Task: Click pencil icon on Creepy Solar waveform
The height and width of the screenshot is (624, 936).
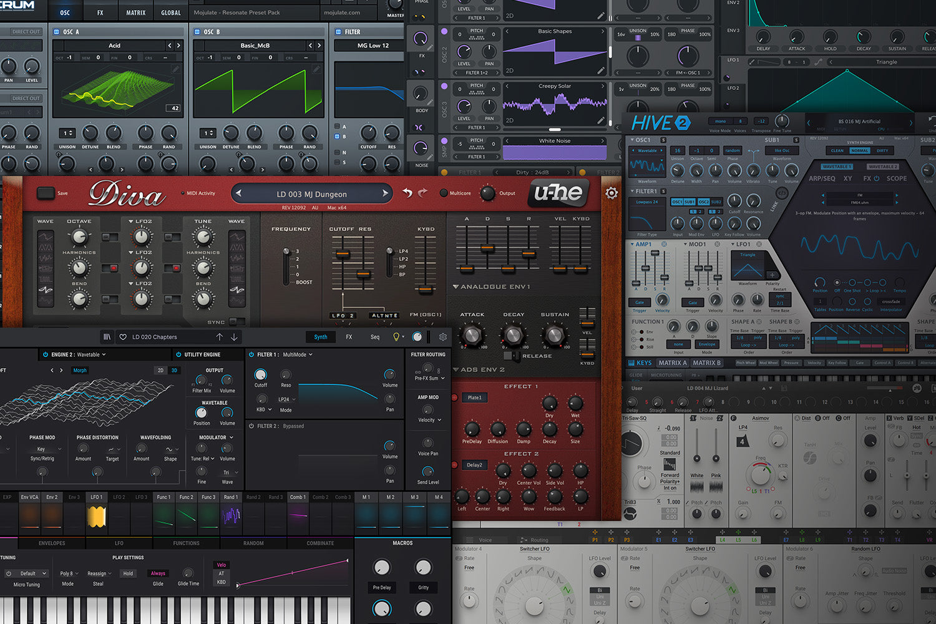Action: coord(600,120)
